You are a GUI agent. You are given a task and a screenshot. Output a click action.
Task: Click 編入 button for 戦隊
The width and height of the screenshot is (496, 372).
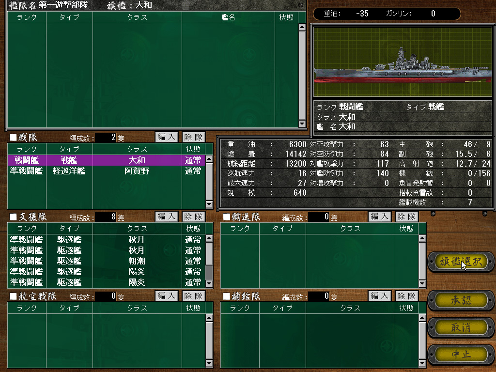pos(167,137)
